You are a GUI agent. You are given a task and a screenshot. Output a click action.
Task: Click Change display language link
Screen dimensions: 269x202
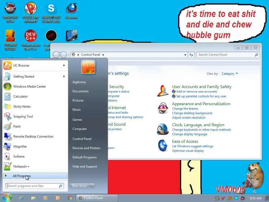(x=190, y=134)
